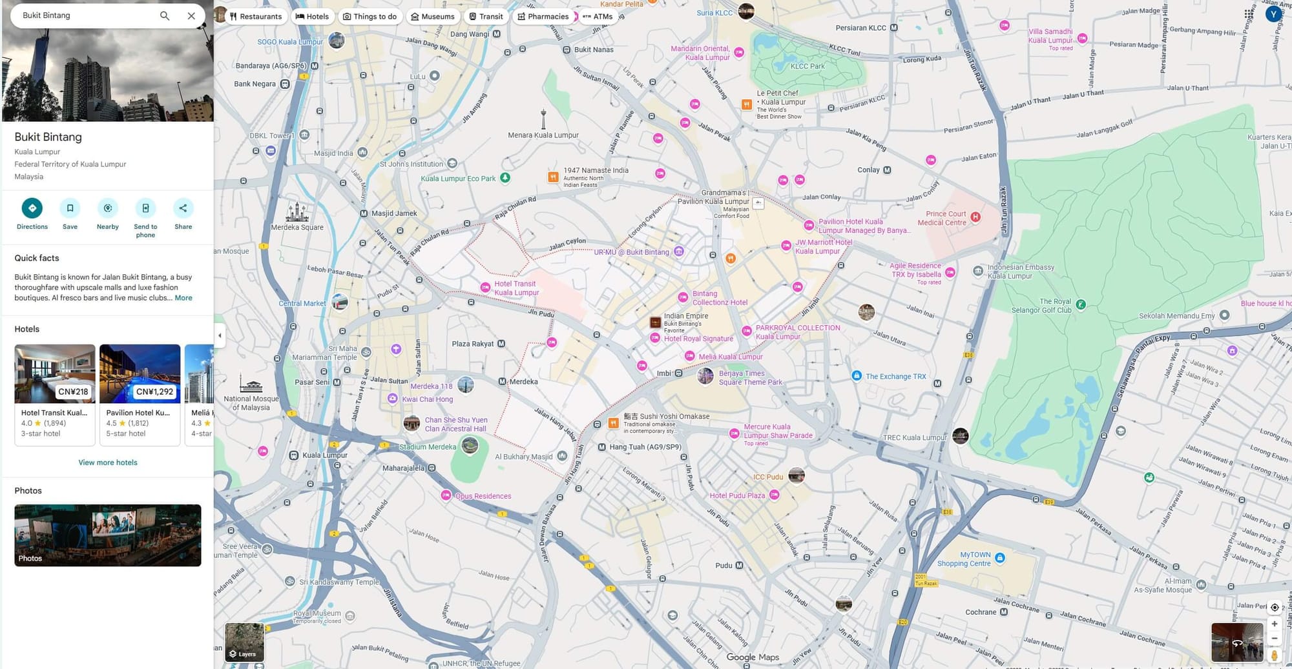Image resolution: width=1292 pixels, height=669 pixels.
Task: Expand Quick facts with More link
Action: point(183,298)
